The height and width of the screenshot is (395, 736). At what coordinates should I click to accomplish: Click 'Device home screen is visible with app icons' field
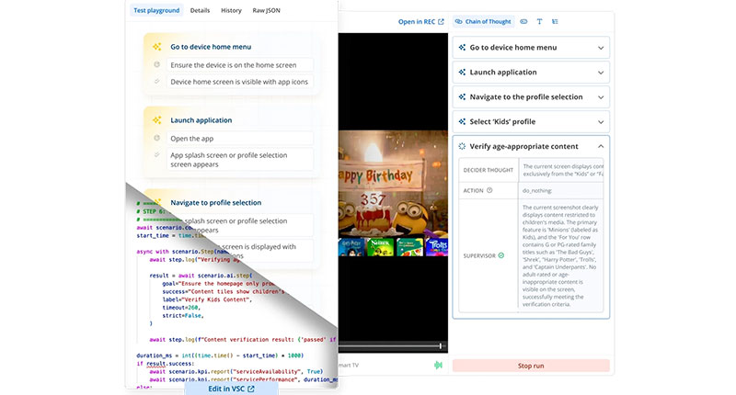[240, 82]
